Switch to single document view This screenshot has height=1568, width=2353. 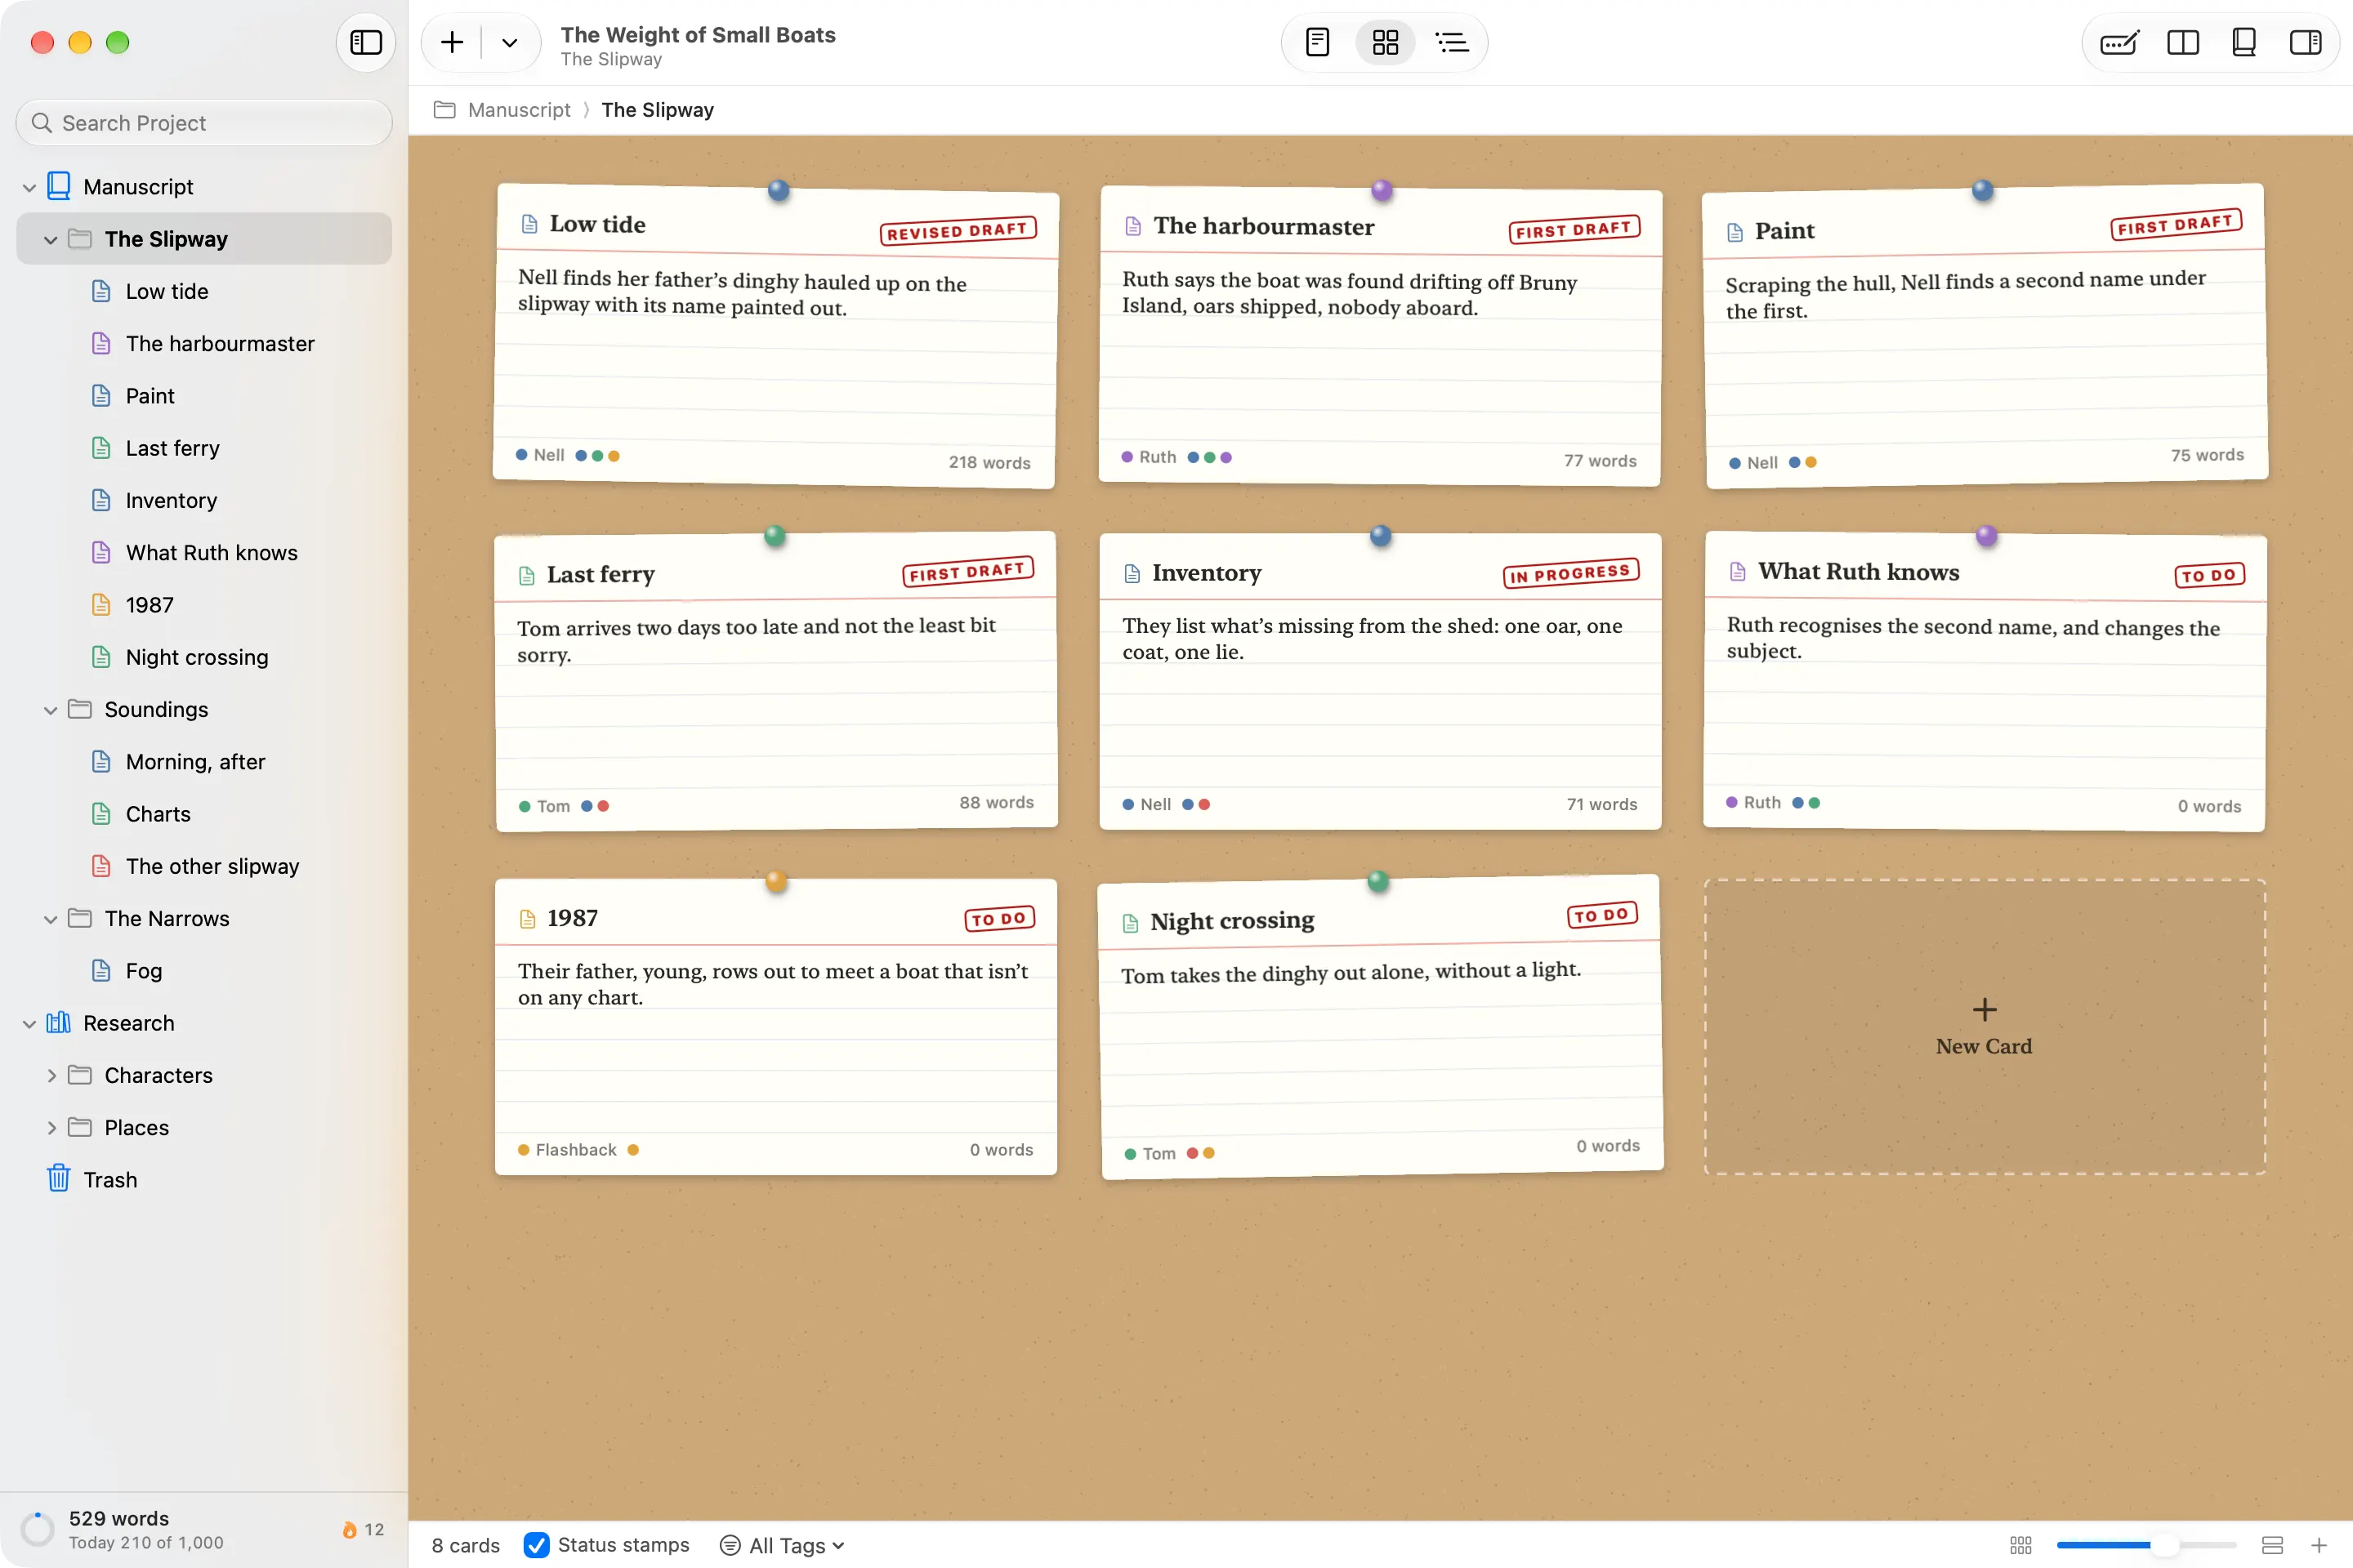[1318, 42]
